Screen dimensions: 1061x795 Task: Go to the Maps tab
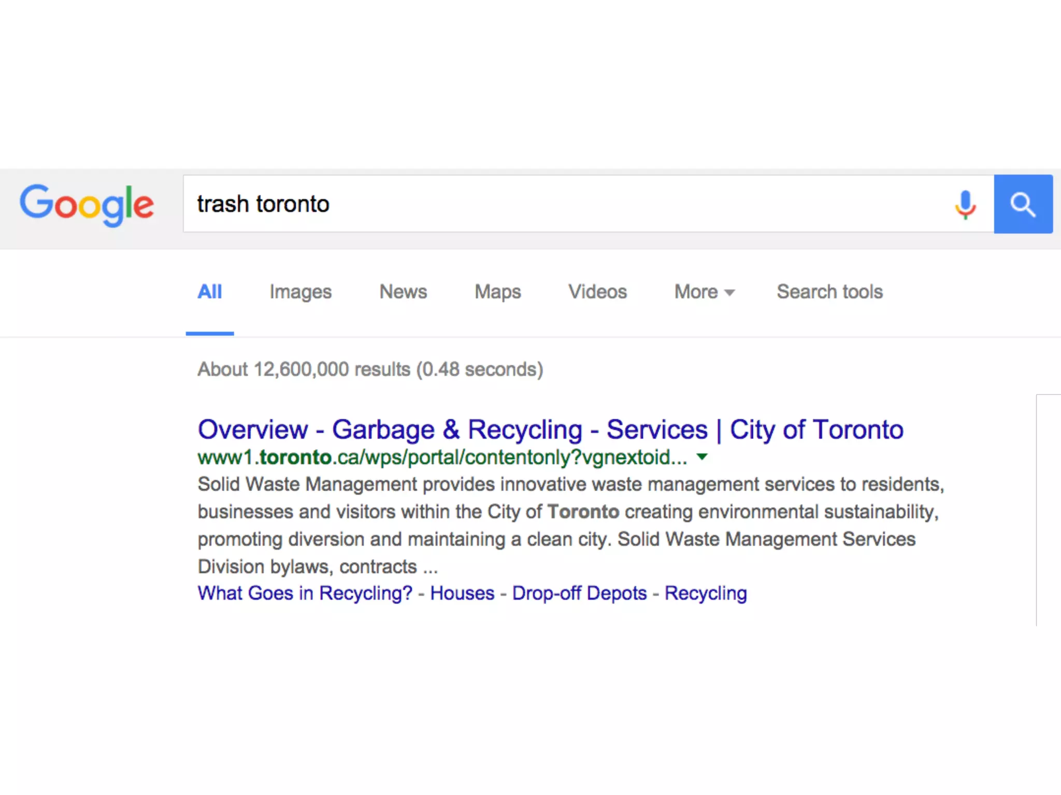[497, 292]
